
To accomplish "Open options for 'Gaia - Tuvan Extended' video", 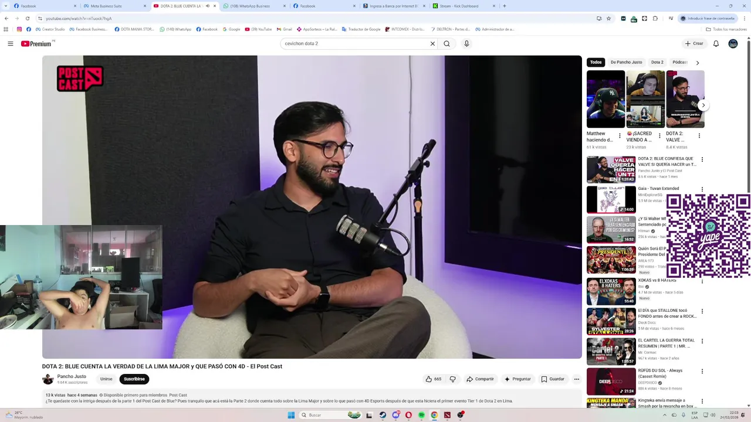I will 702,189.
